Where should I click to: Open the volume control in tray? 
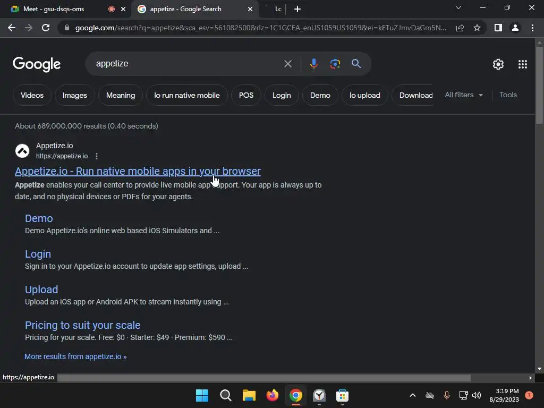[477, 395]
